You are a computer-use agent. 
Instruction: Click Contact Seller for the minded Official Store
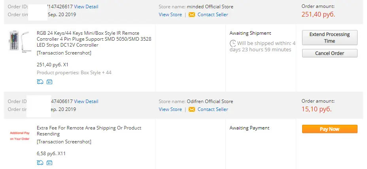tap(213, 15)
